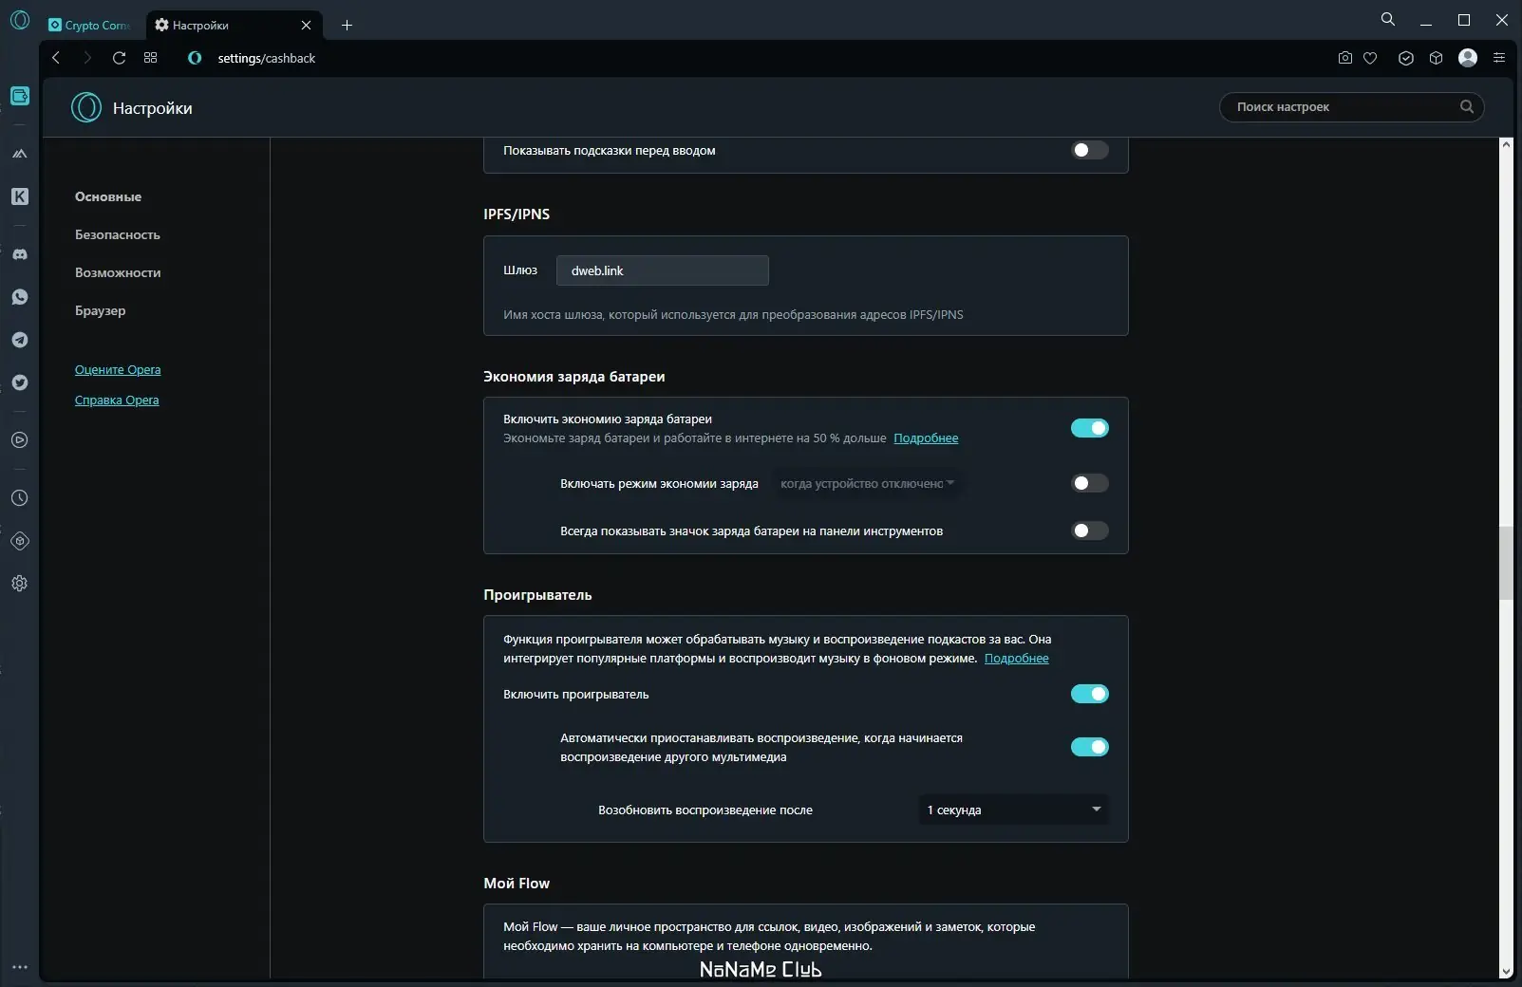Close the Настройки tab

(306, 26)
